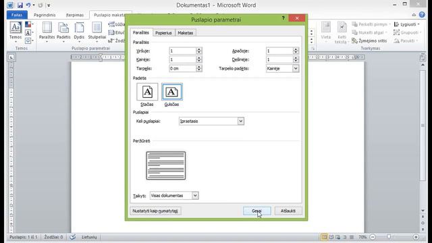The image size is (432, 243).
Task: Click the Žymėjimo sritis selection pane button
Action: coord(369,40)
